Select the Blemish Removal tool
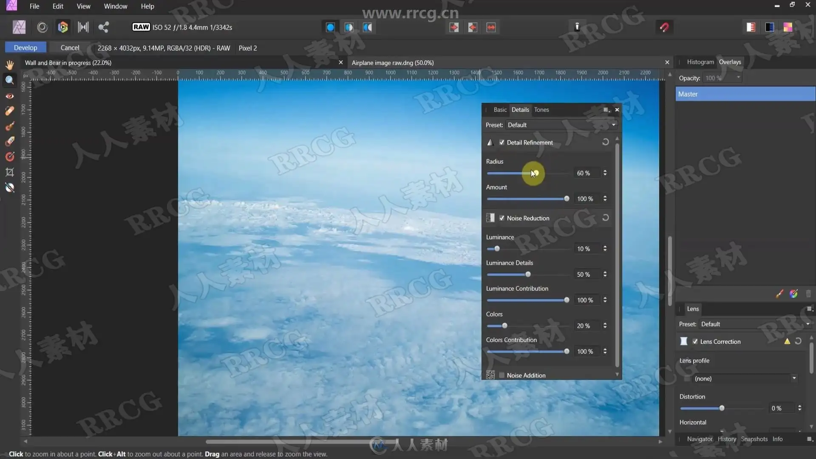This screenshot has width=816, height=459. 10,111
